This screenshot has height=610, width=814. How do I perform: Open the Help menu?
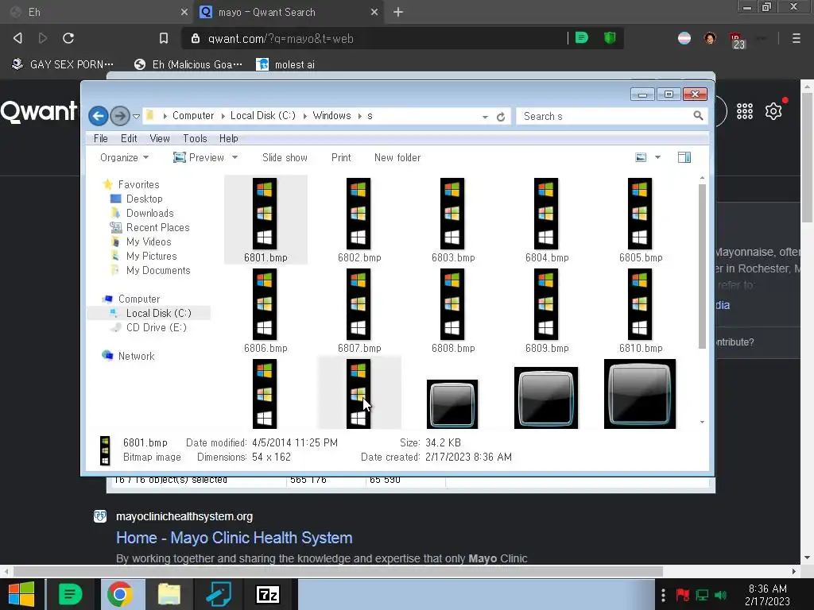(x=228, y=138)
